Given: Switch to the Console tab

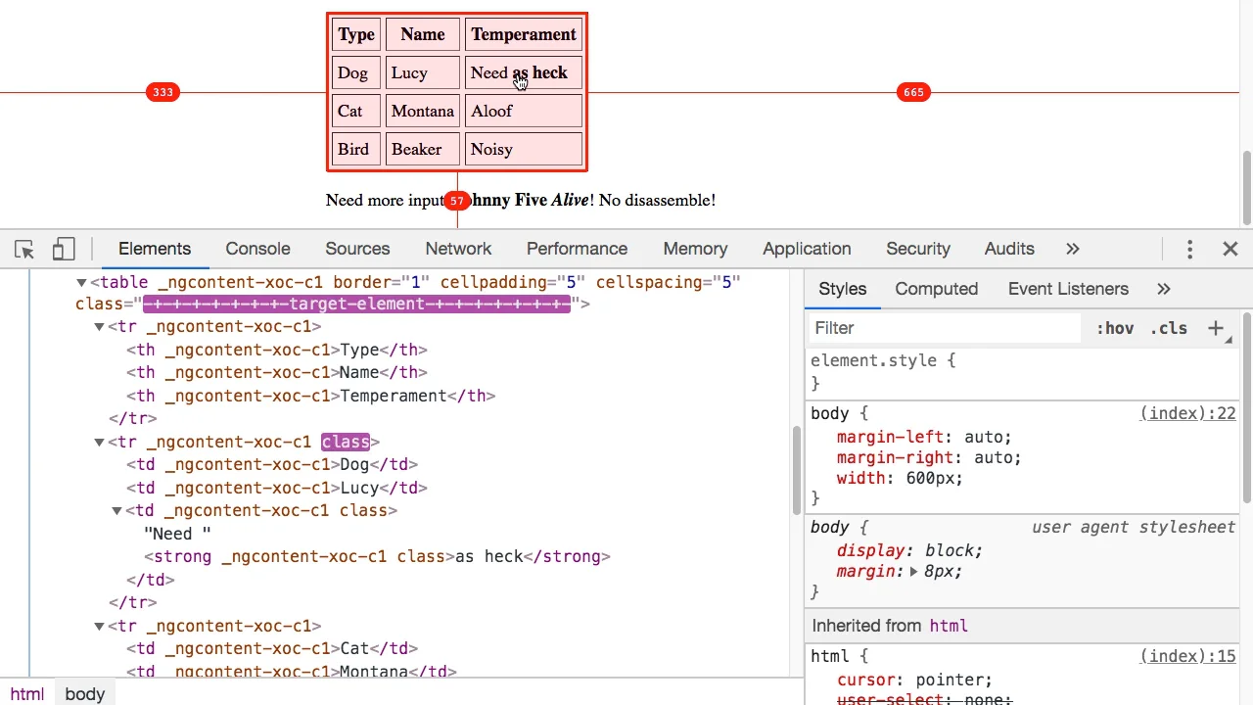Looking at the screenshot, I should 257,249.
